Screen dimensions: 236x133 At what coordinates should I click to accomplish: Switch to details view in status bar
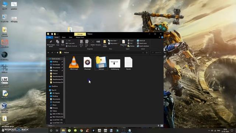click(x=159, y=126)
